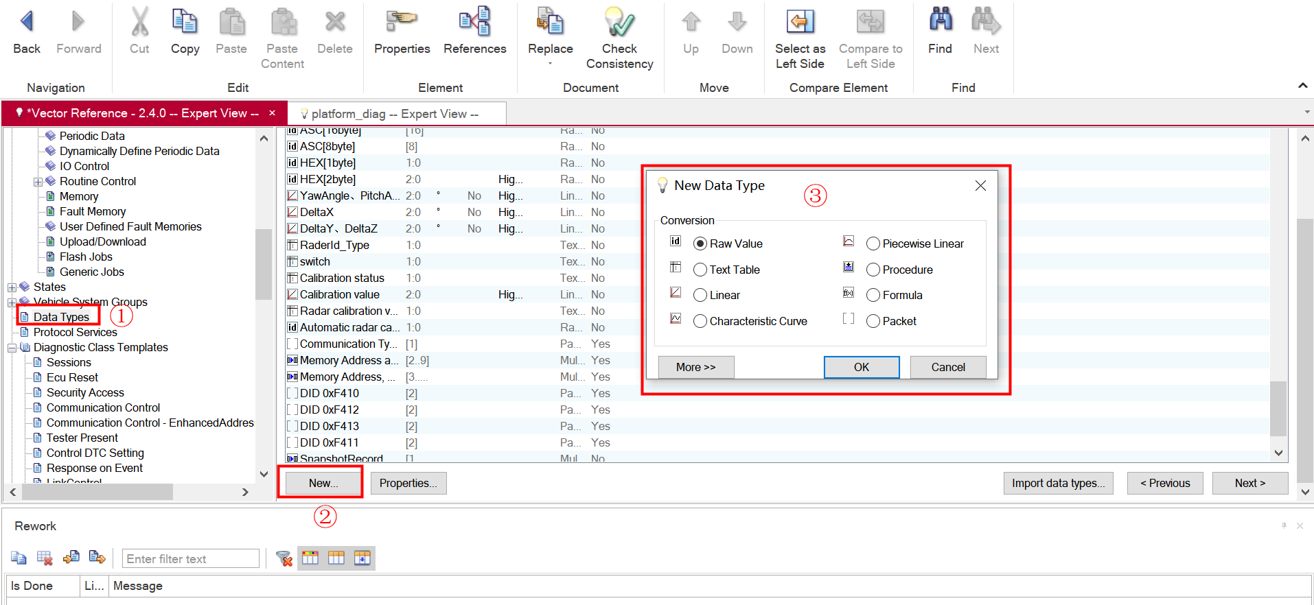Image resolution: width=1314 pixels, height=605 pixels.
Task: Click the Enter filter text field
Action: 191,558
